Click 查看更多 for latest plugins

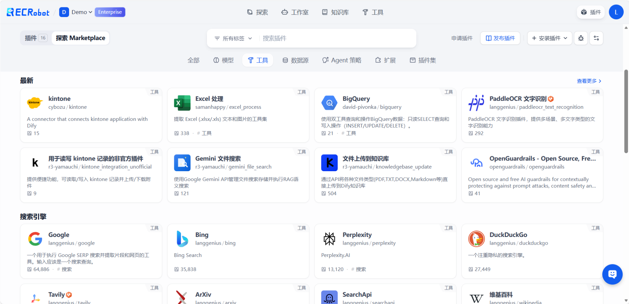coord(589,81)
